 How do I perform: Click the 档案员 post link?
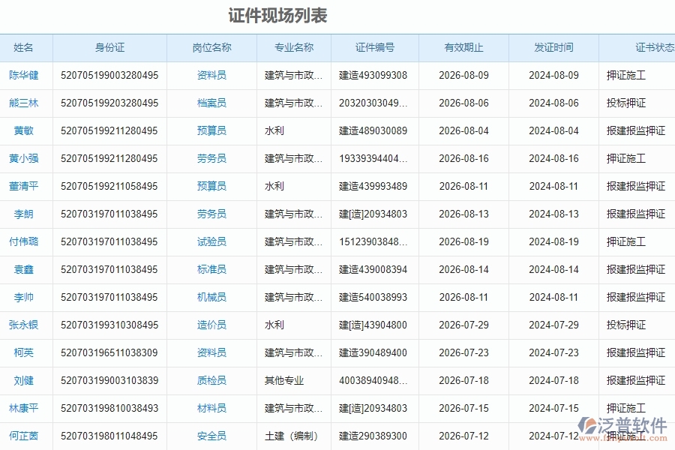pos(210,103)
